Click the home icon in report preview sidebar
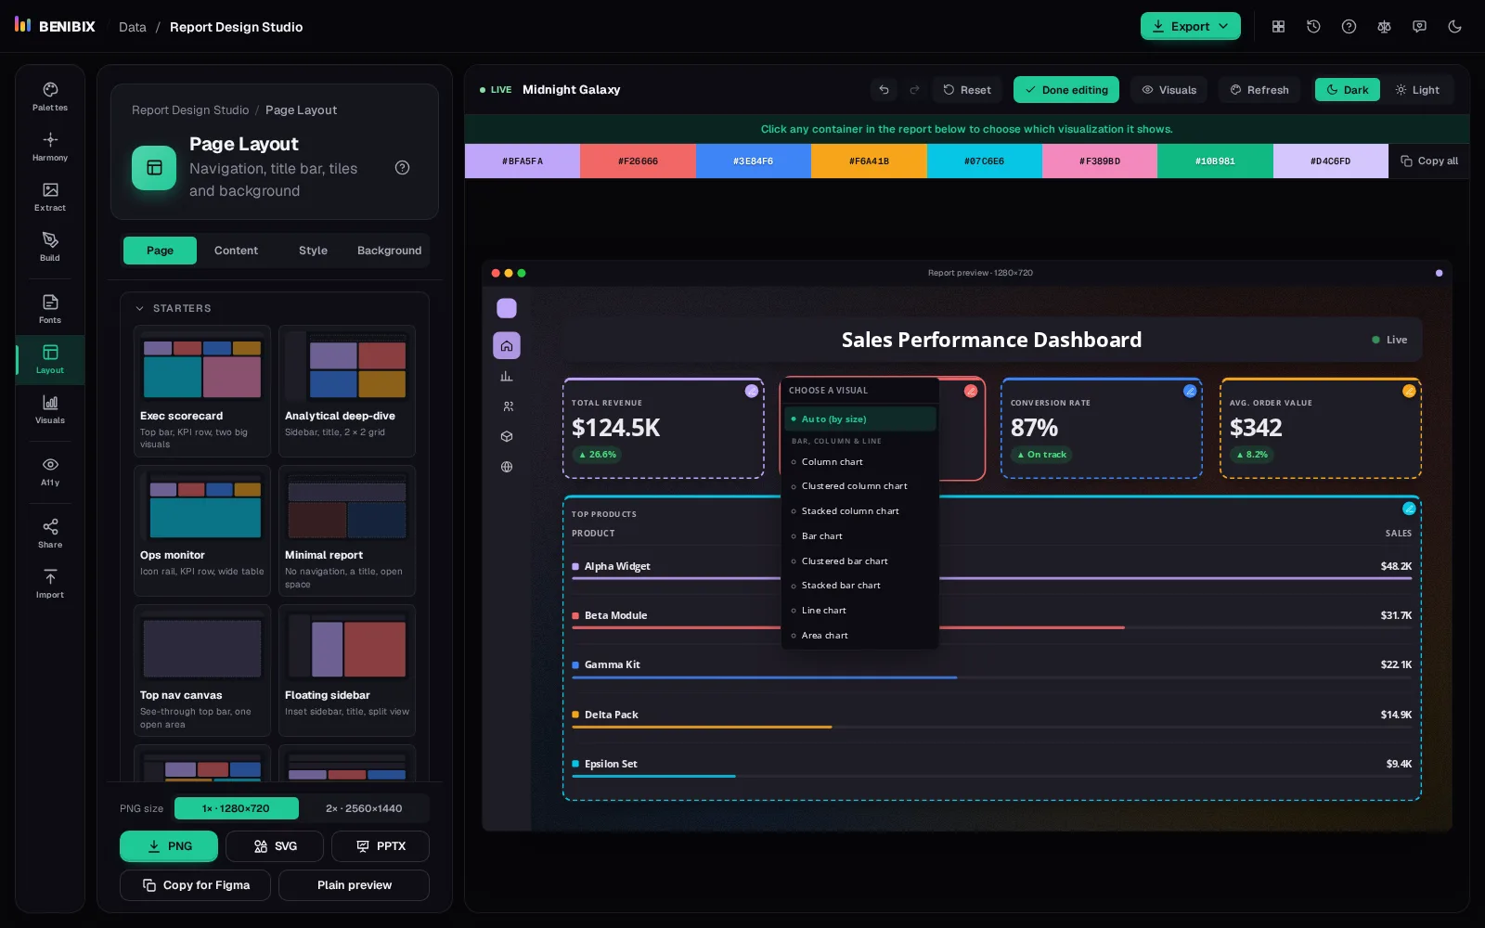The height and width of the screenshot is (928, 1485). click(x=507, y=345)
